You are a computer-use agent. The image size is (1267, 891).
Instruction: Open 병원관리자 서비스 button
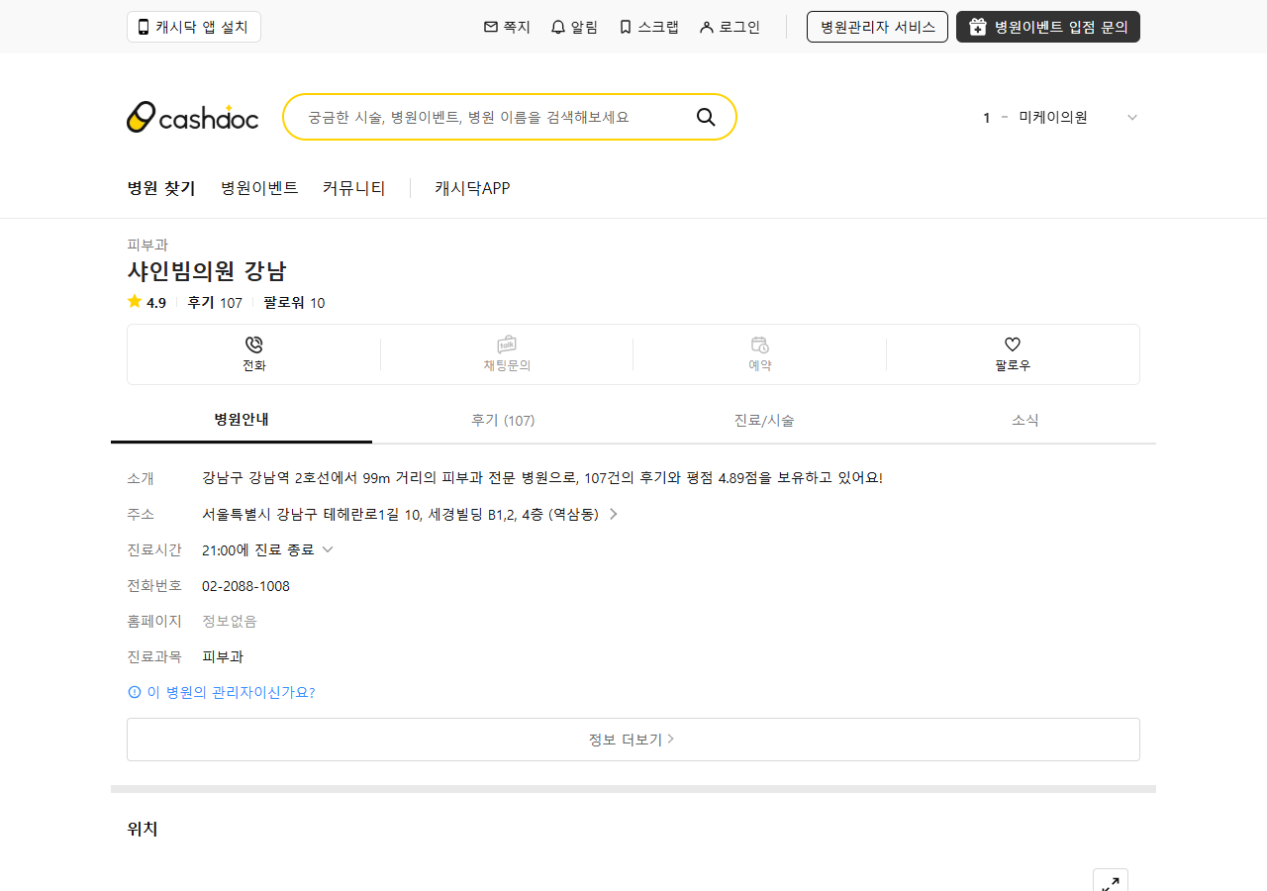[x=877, y=27]
